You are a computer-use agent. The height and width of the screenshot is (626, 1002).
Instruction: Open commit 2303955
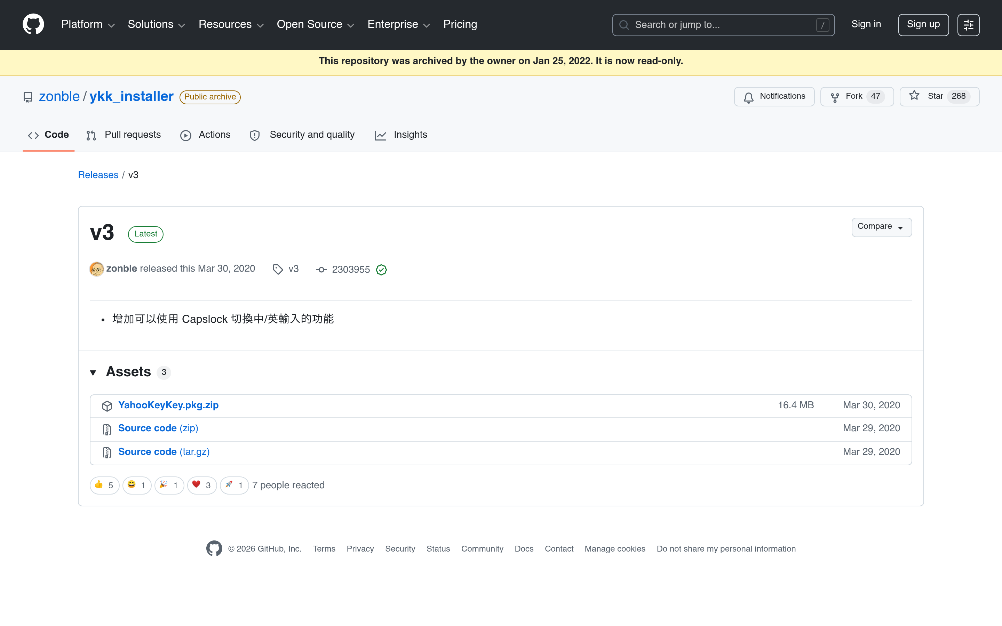point(351,270)
